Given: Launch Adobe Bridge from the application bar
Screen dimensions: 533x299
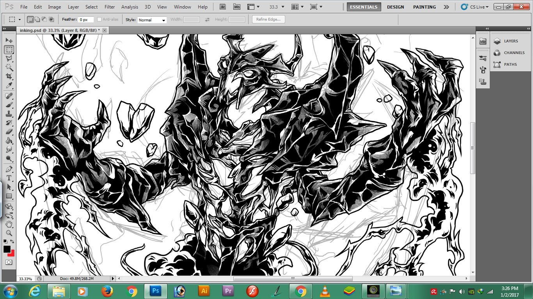Looking at the screenshot, I should 223,7.
